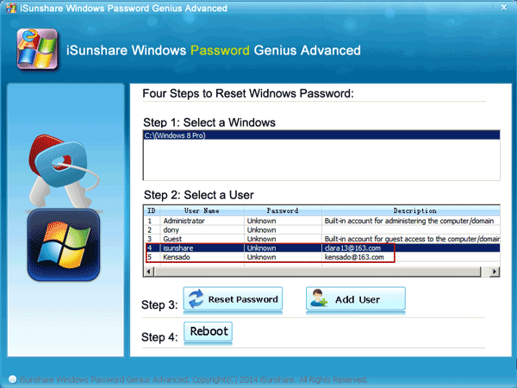Screen dimensions: 517x388
Task: Select the Administrator user row
Action: click(x=321, y=221)
